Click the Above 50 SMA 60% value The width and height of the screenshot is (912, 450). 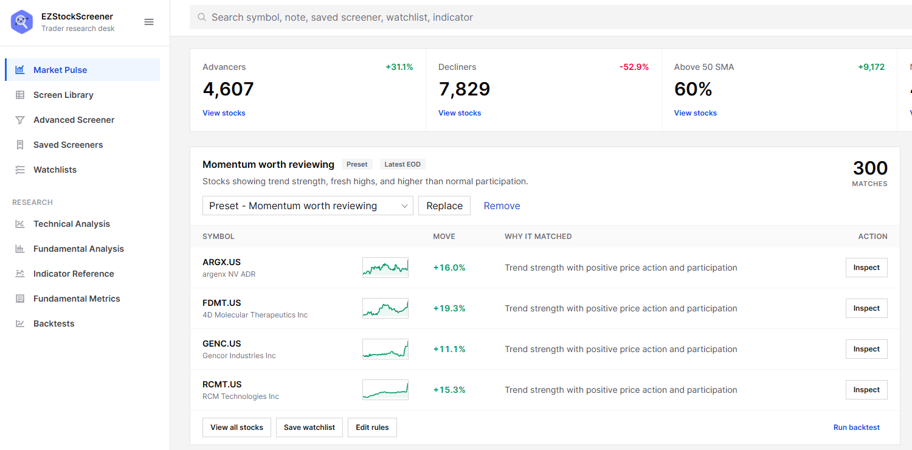[x=693, y=89]
